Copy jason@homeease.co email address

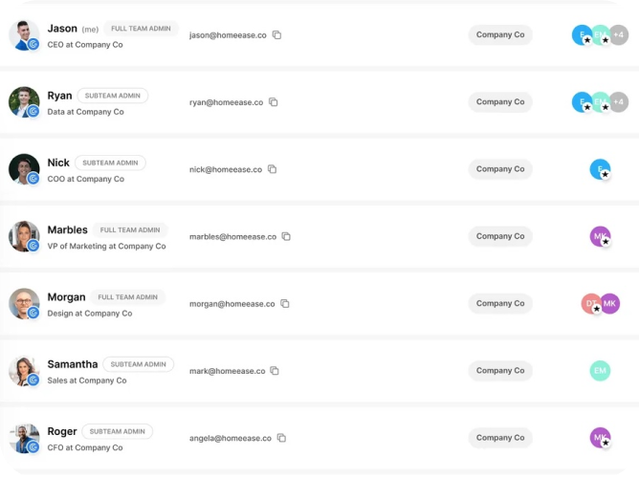(276, 35)
